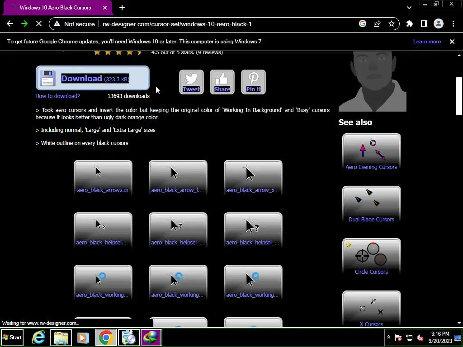This screenshot has height=347, width=463.
Task: Click the muted volume tray icon
Action: [420, 338]
